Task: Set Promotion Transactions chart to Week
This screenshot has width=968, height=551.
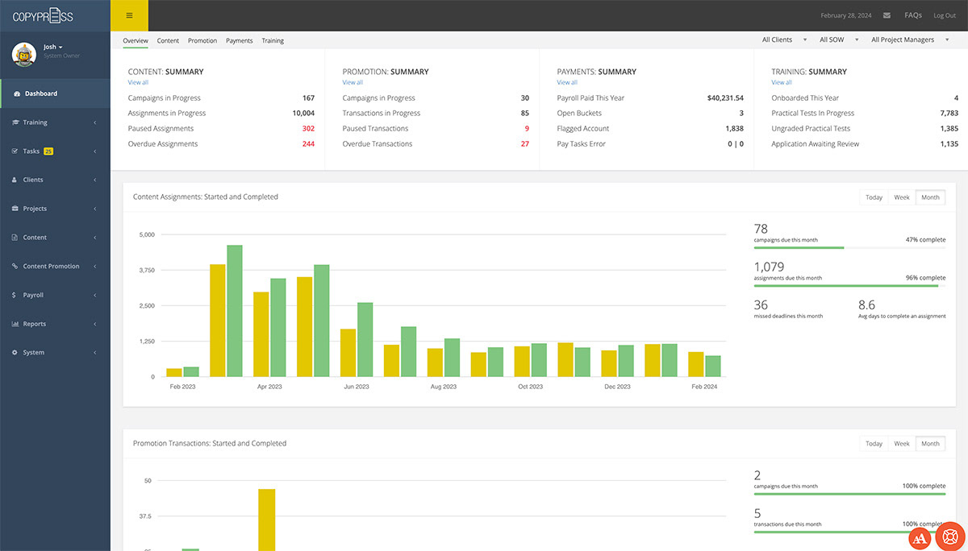Action: tap(901, 444)
